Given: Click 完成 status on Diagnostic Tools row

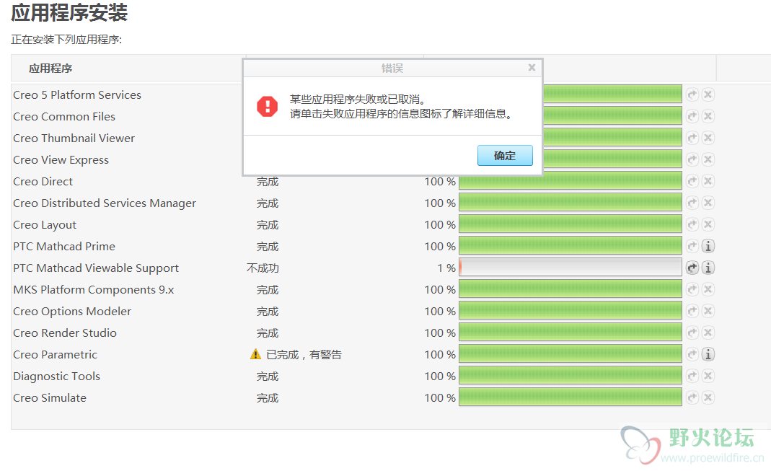Looking at the screenshot, I should (268, 376).
